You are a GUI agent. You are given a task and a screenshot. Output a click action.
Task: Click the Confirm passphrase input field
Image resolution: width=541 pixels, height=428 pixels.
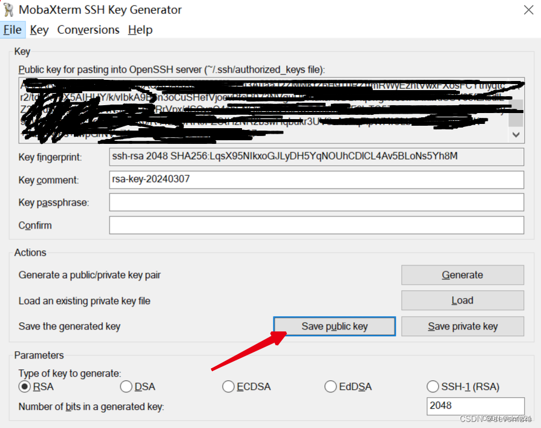click(x=316, y=225)
